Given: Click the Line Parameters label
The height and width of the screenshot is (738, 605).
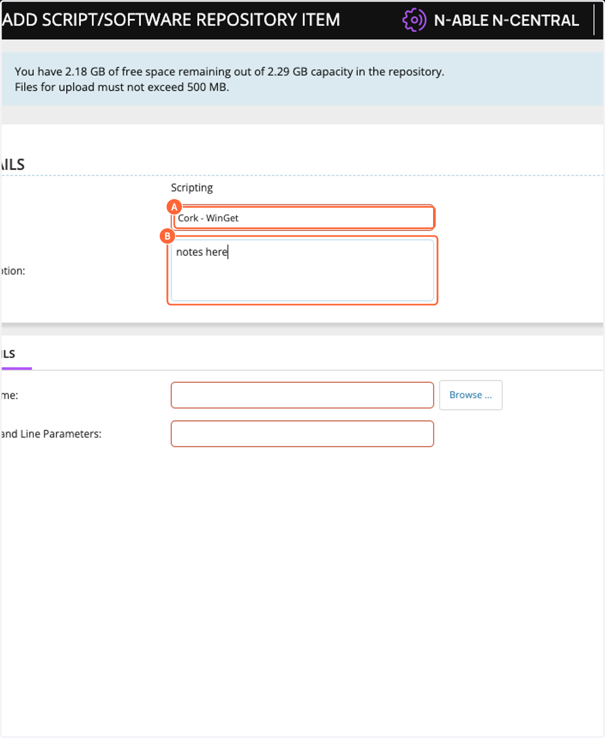Looking at the screenshot, I should pyautogui.click(x=51, y=434).
